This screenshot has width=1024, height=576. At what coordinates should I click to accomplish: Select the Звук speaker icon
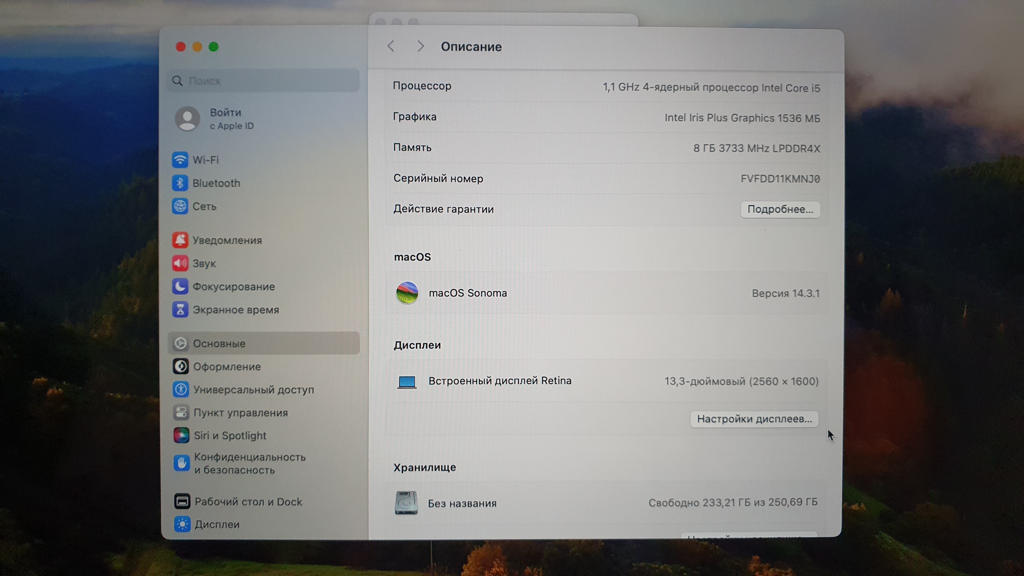180,263
